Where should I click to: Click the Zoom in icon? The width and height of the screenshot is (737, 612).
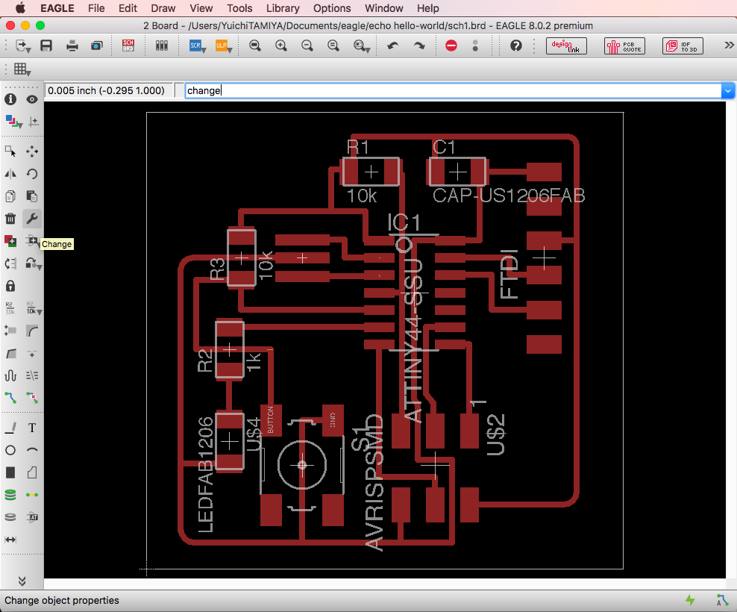tap(281, 46)
